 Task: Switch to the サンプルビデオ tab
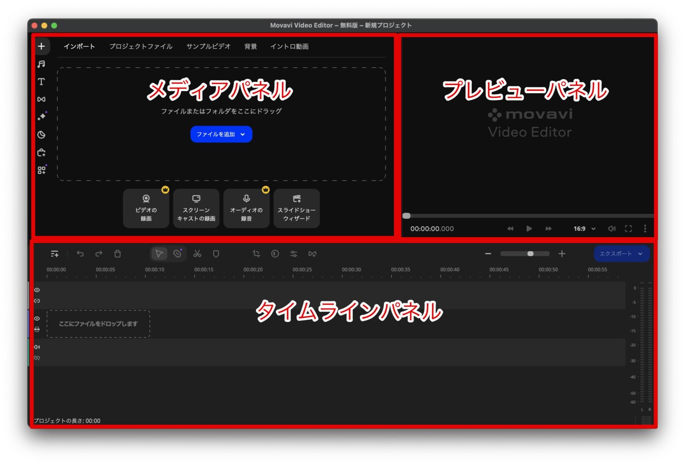pos(208,46)
